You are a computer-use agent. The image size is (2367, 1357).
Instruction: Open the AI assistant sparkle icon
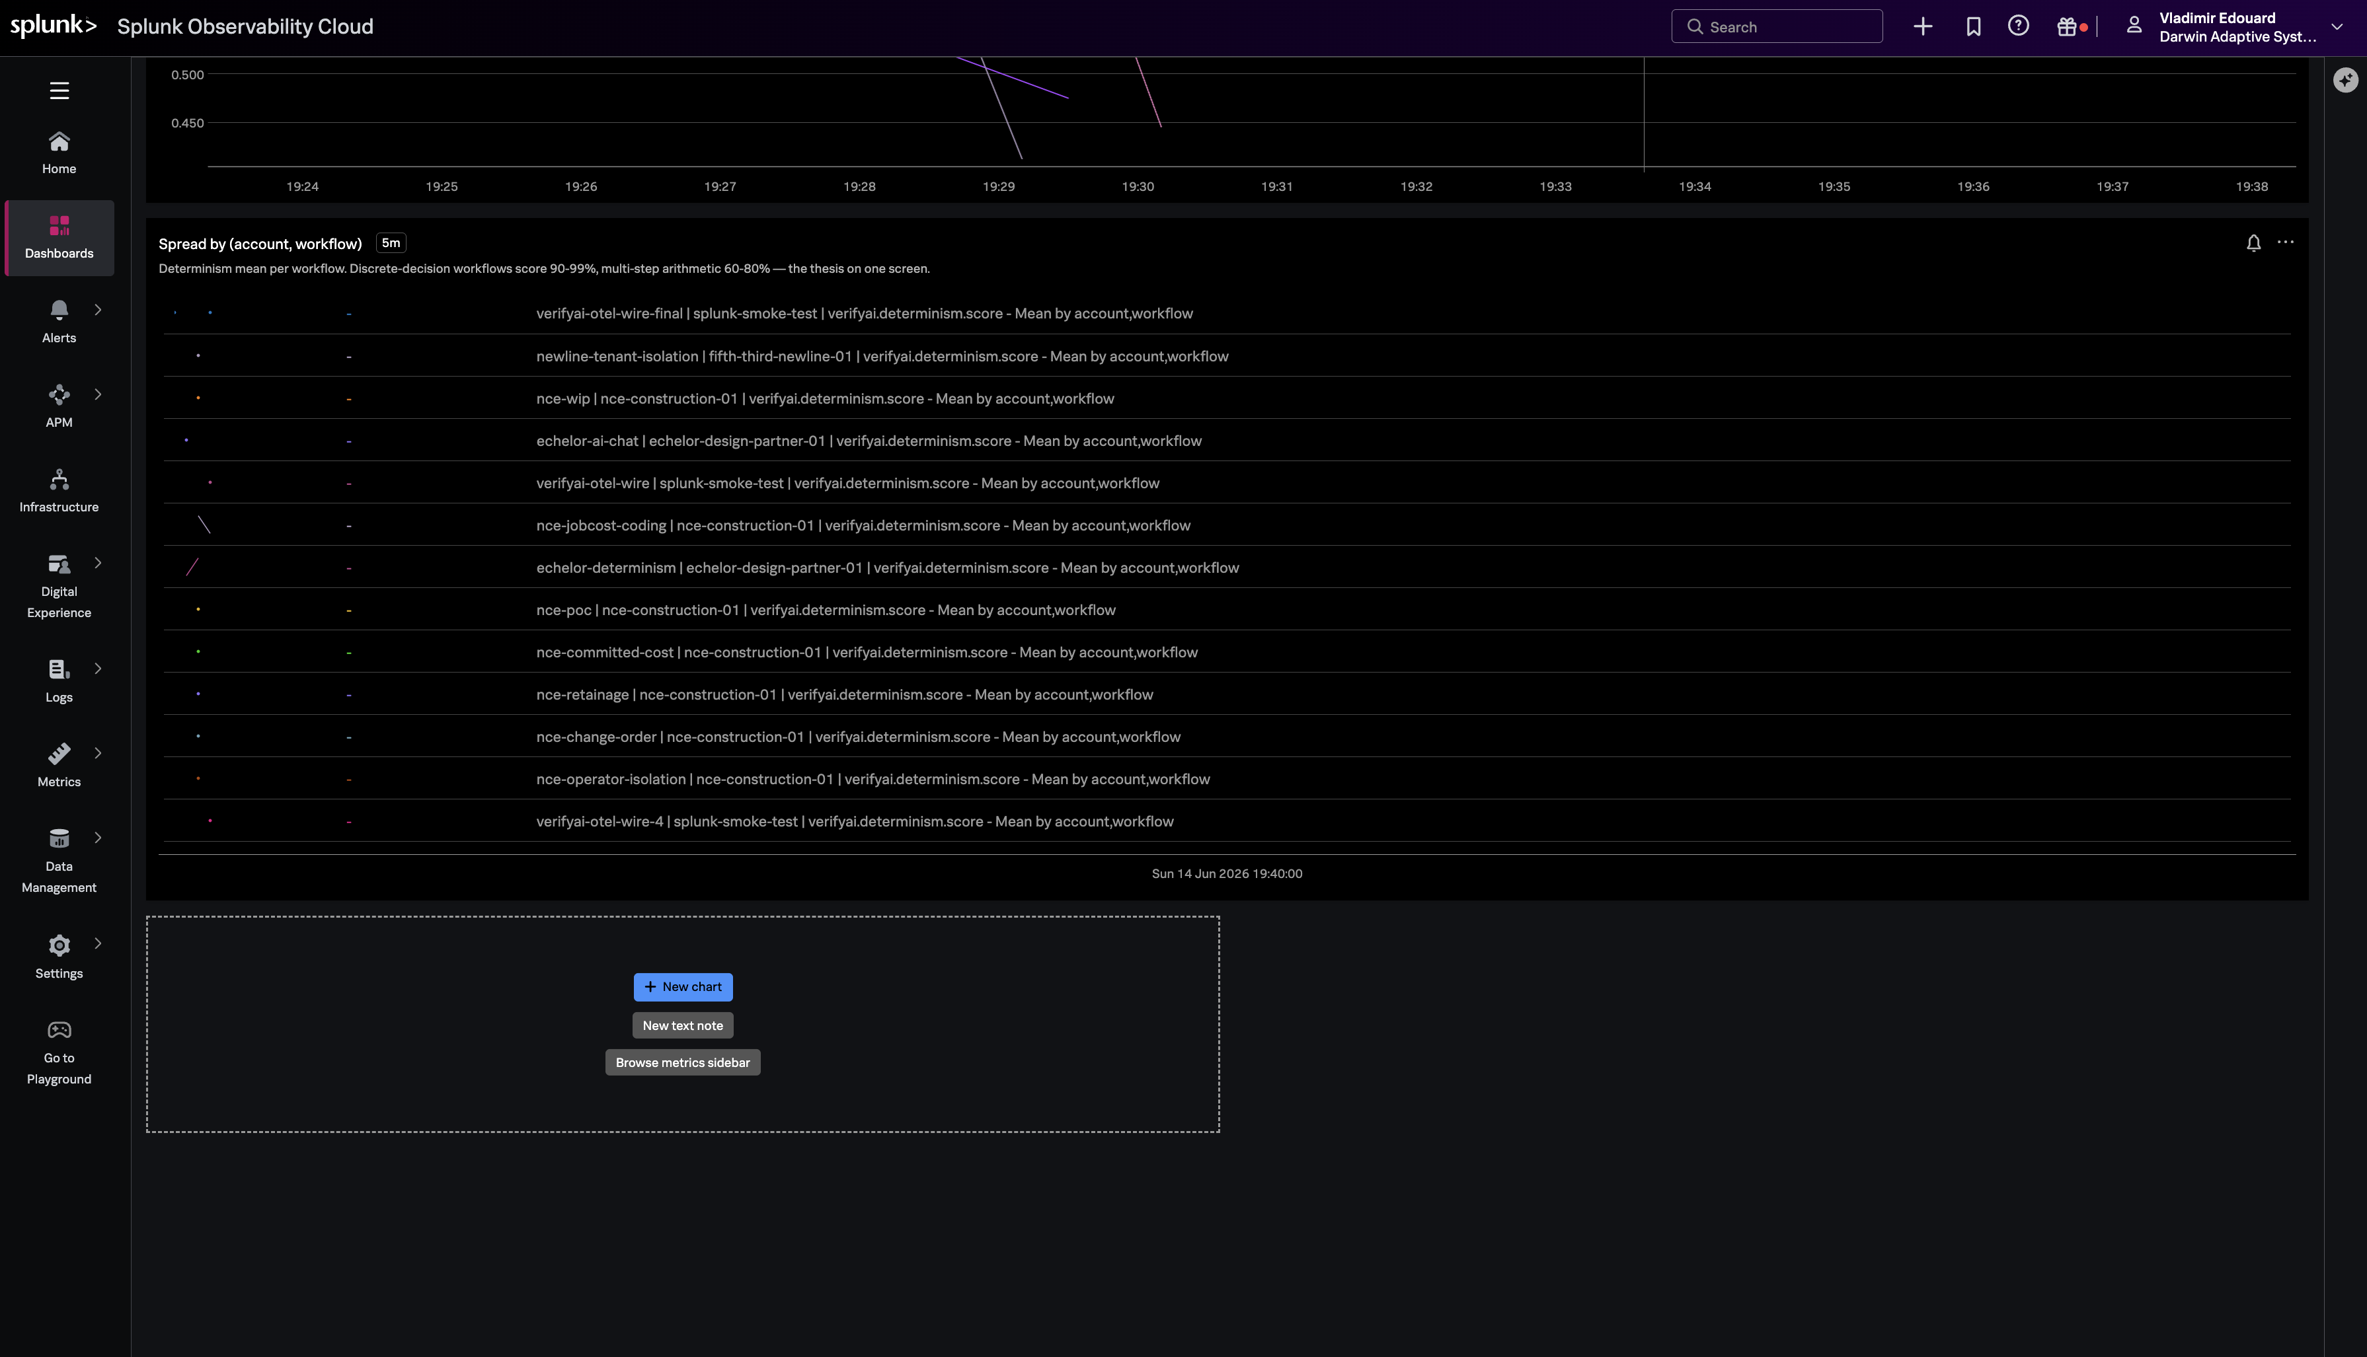2346,80
